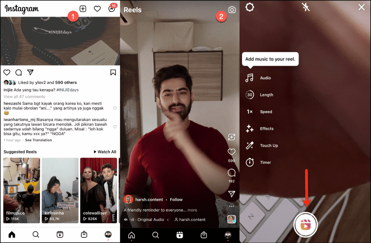Open filmup.co suggested reel thumbnail

pyautogui.click(x=21, y=190)
